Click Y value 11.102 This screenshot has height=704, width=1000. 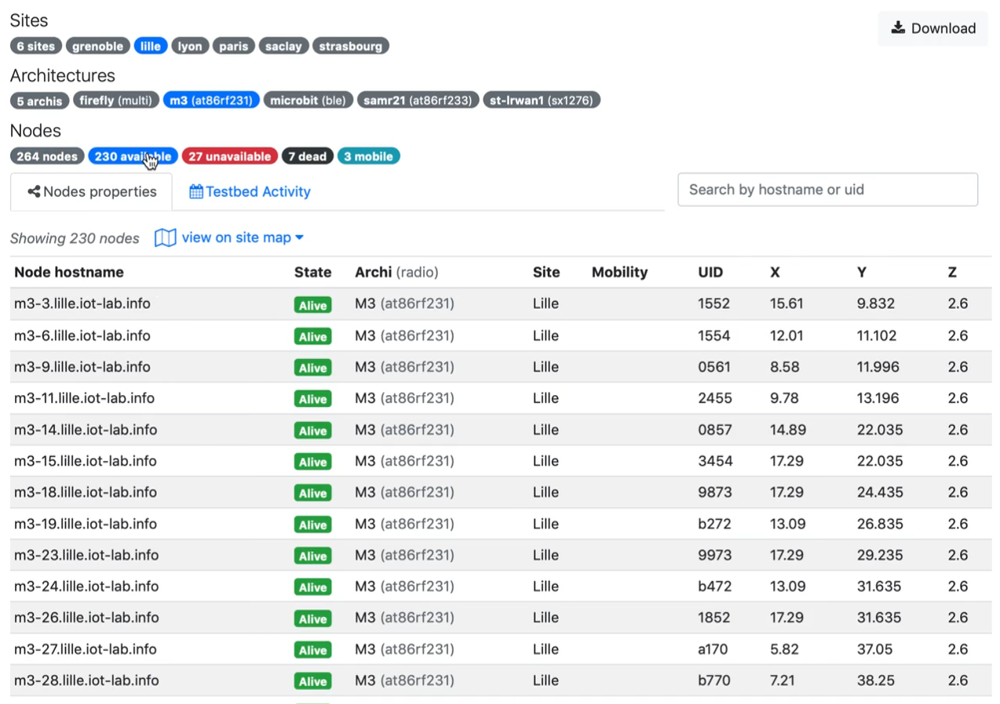click(878, 336)
